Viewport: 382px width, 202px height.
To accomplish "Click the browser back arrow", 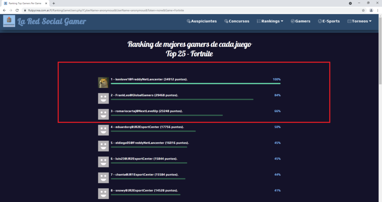I will (4, 10).
